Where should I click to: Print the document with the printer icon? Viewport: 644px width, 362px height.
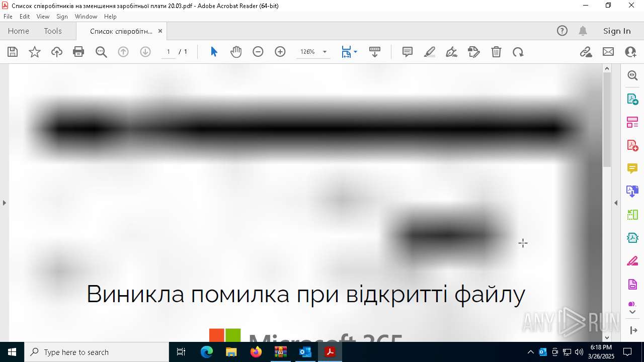coord(78,52)
